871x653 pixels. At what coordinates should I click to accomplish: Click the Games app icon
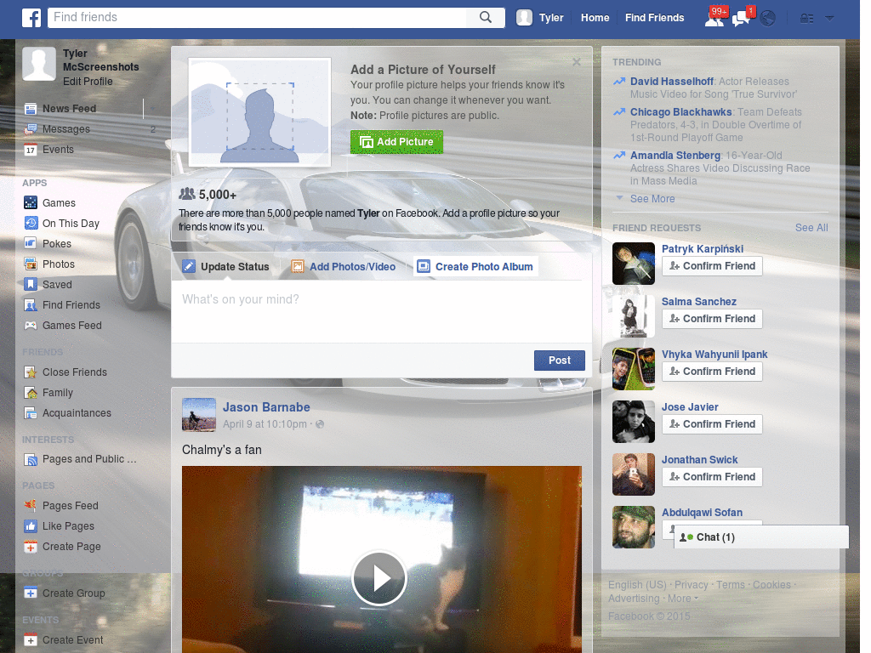click(x=31, y=203)
